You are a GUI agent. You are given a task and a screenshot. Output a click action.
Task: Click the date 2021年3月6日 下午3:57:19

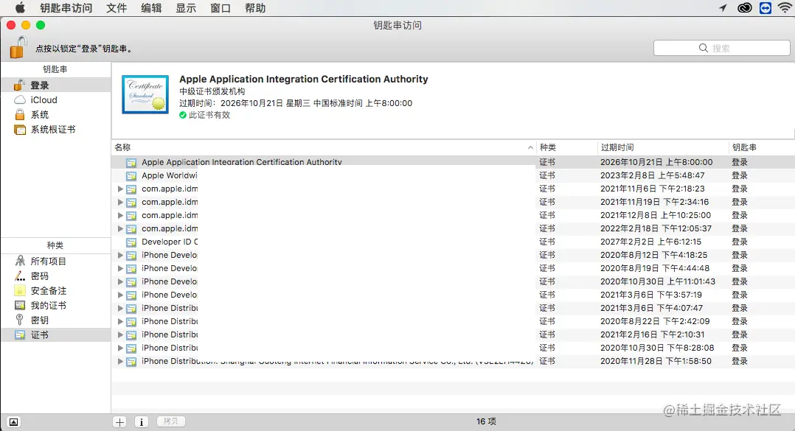click(x=651, y=295)
